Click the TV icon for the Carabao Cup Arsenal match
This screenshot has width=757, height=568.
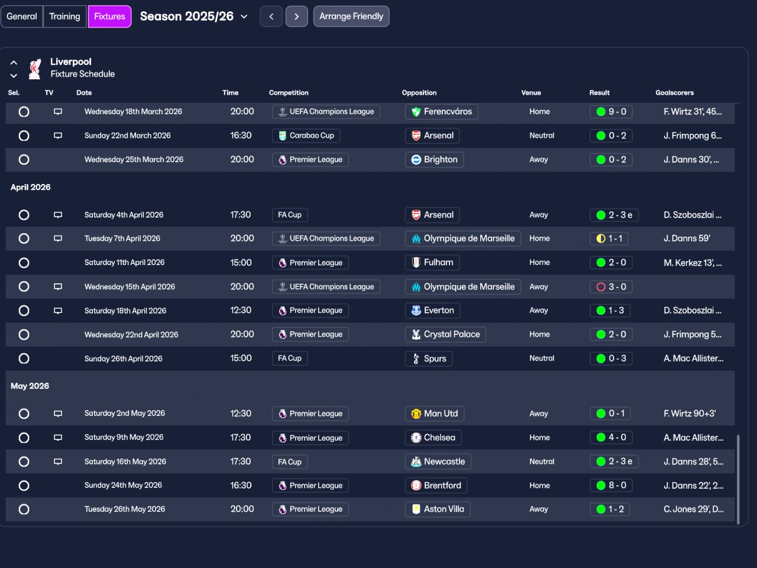[x=58, y=135]
